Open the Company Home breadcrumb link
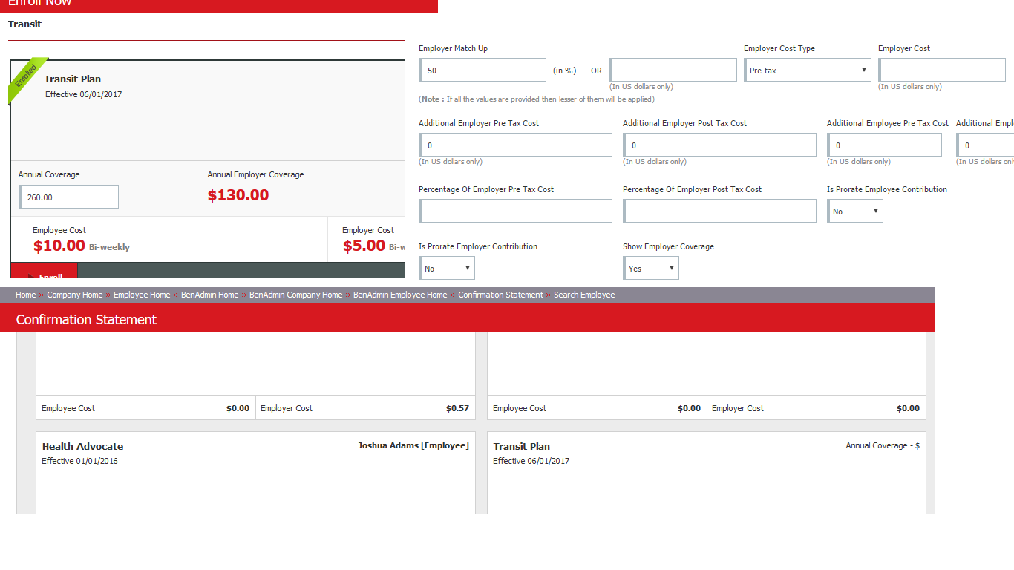The height and width of the screenshot is (570, 1014). [75, 295]
